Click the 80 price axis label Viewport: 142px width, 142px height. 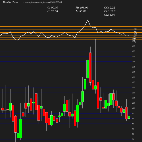(133, 129)
